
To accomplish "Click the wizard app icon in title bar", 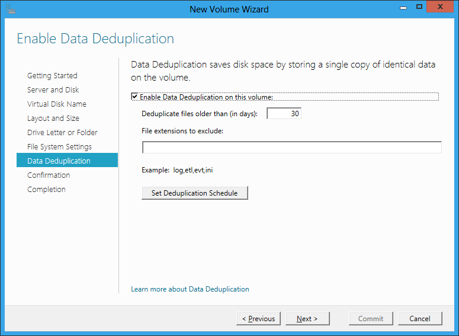I will click(11, 9).
